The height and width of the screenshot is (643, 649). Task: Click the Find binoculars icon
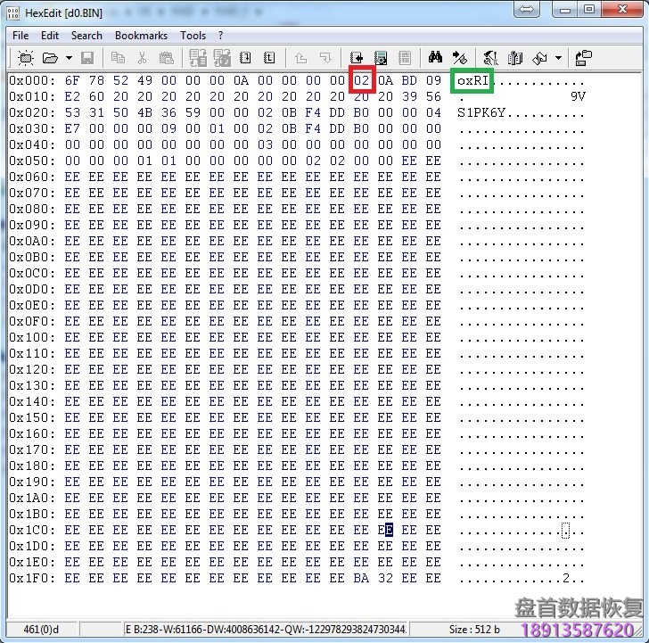(x=436, y=58)
